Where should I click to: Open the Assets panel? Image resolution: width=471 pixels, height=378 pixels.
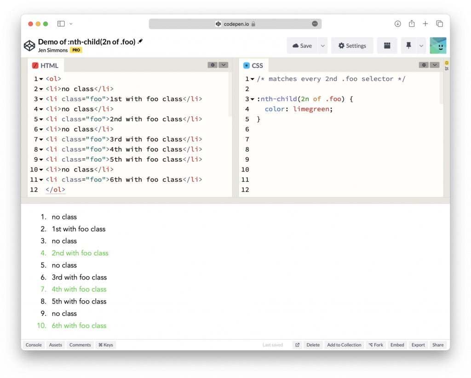pyautogui.click(x=55, y=344)
